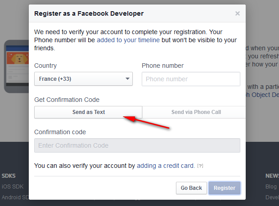Click the 'Phone number' label above the field
This screenshot has height=206, width=279.
[x=162, y=66]
